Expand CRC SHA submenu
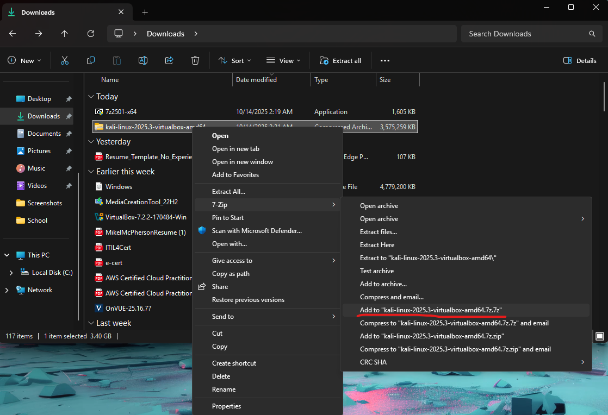 coord(466,362)
